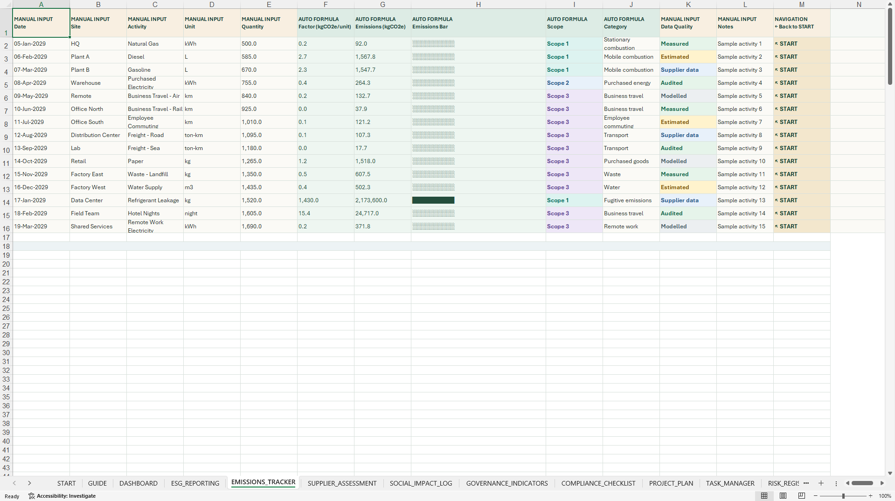Click the next sheet navigation arrow
This screenshot has width=895, height=501.
click(29, 483)
